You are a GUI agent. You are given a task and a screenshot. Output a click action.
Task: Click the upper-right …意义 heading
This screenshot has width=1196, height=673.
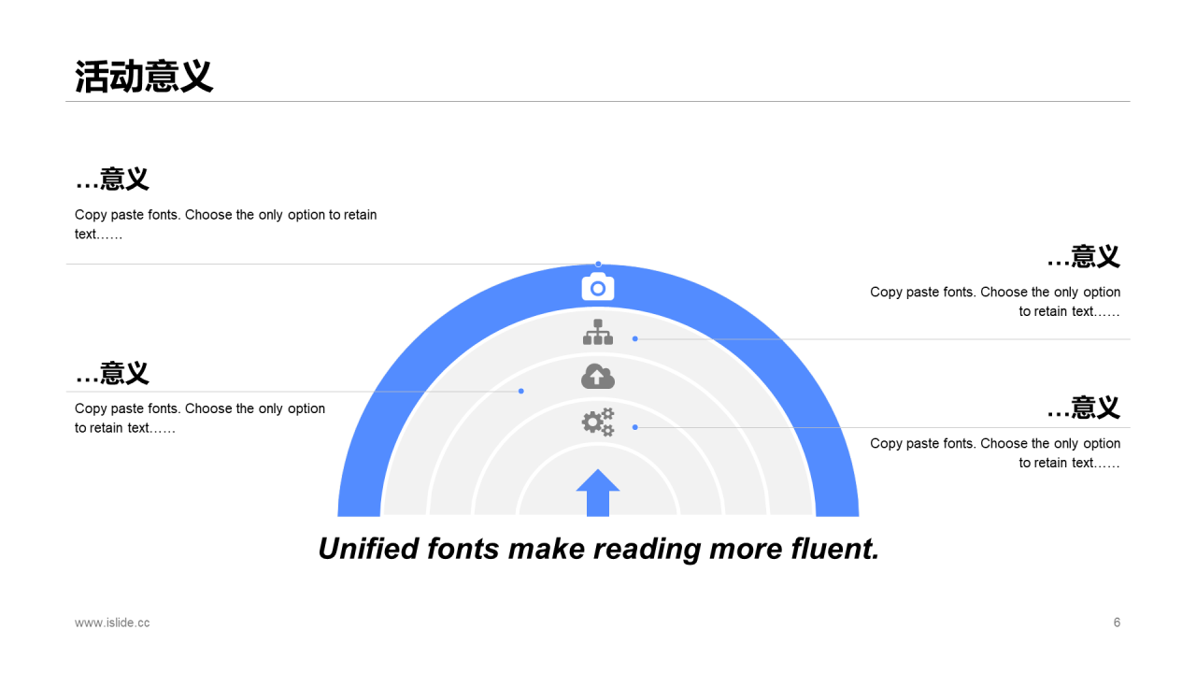pos(1083,256)
